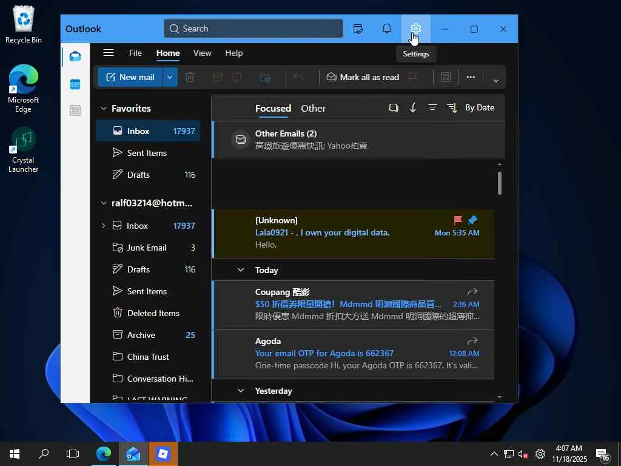
Task: Open Windows notification center icon
Action: pos(602,454)
